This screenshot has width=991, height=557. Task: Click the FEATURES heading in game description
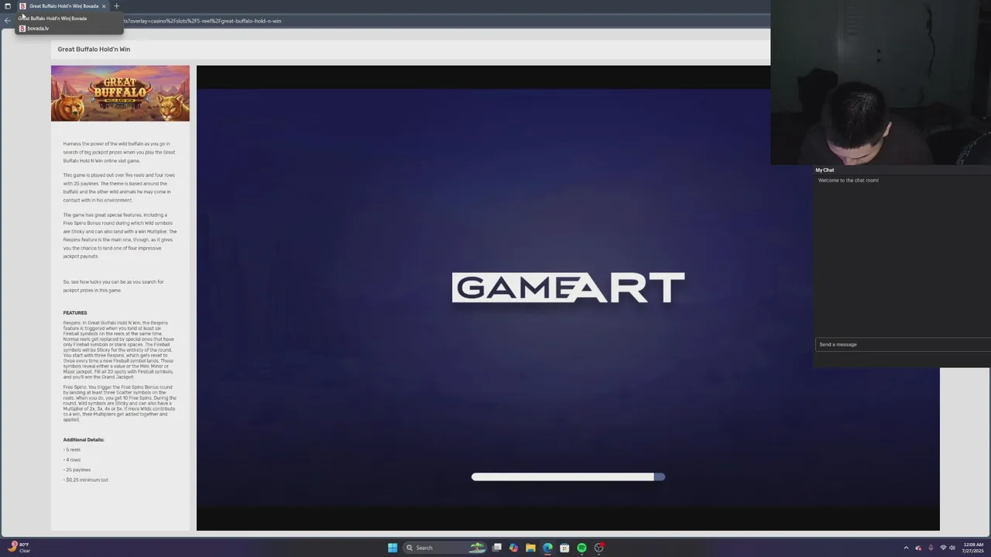75,313
